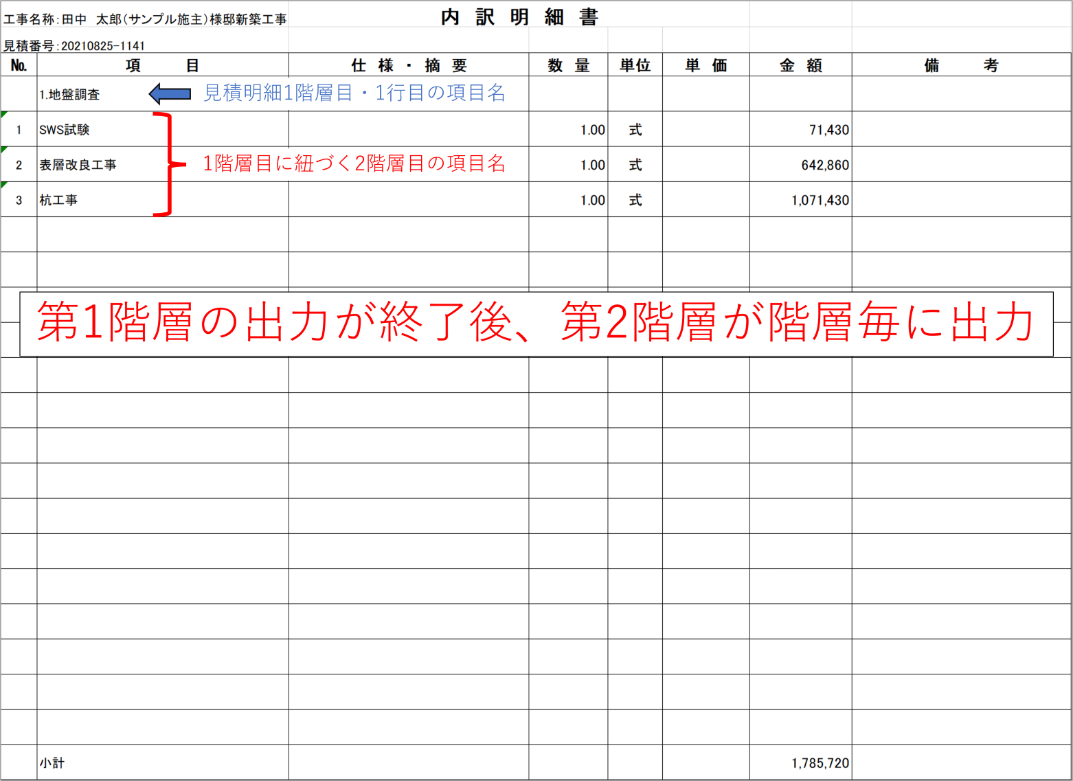
Task: Click the blue left-pointing arrow shape
Action: click(170, 93)
